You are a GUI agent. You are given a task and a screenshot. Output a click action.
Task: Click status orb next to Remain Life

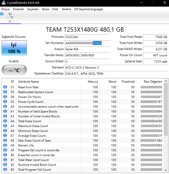coord(5,145)
